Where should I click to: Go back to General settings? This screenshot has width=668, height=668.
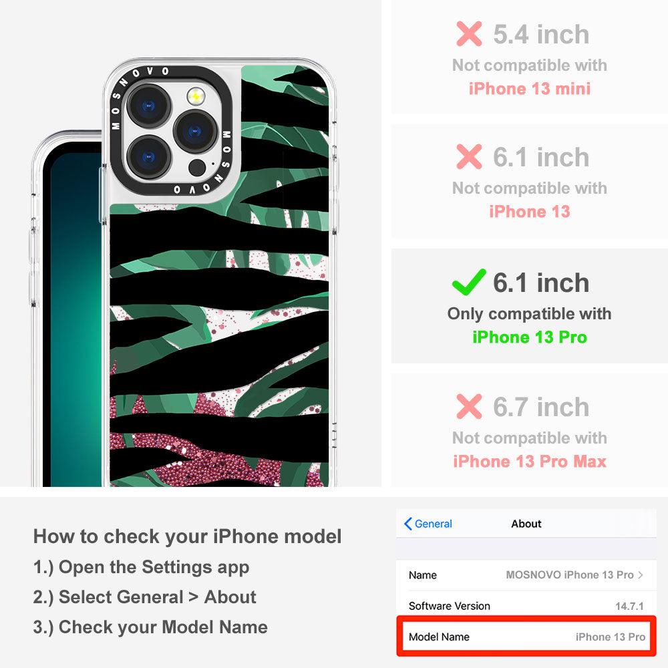(x=428, y=524)
